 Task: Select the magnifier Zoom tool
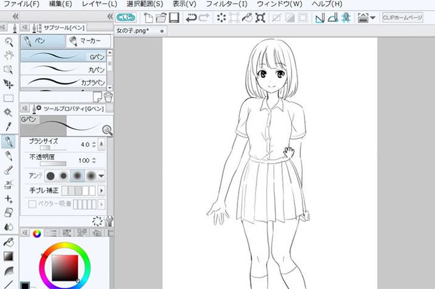8,42
